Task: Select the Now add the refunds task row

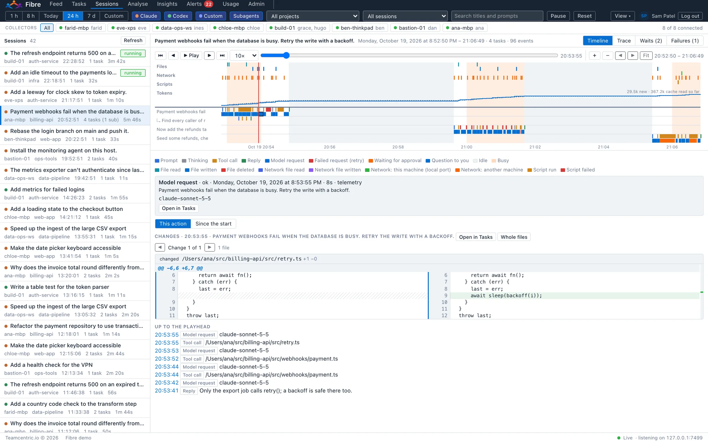Action: [x=181, y=129]
